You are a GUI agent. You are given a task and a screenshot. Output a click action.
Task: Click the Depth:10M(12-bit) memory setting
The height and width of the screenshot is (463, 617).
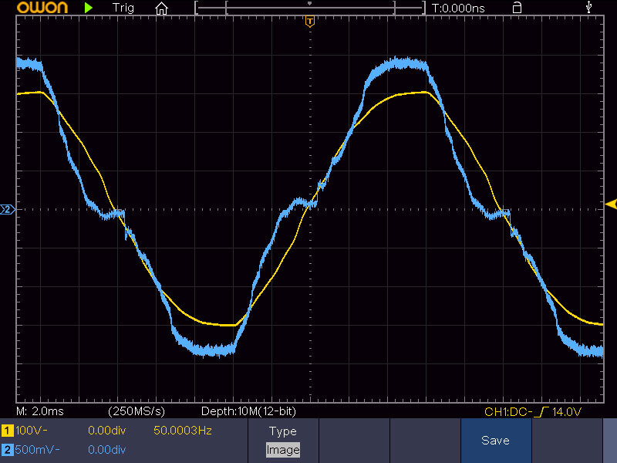click(x=248, y=411)
